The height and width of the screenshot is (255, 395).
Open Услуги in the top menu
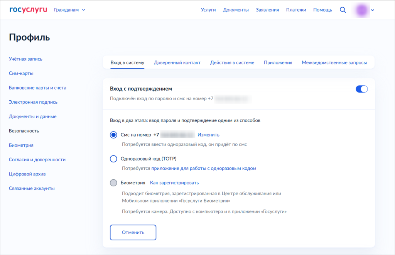click(x=208, y=10)
